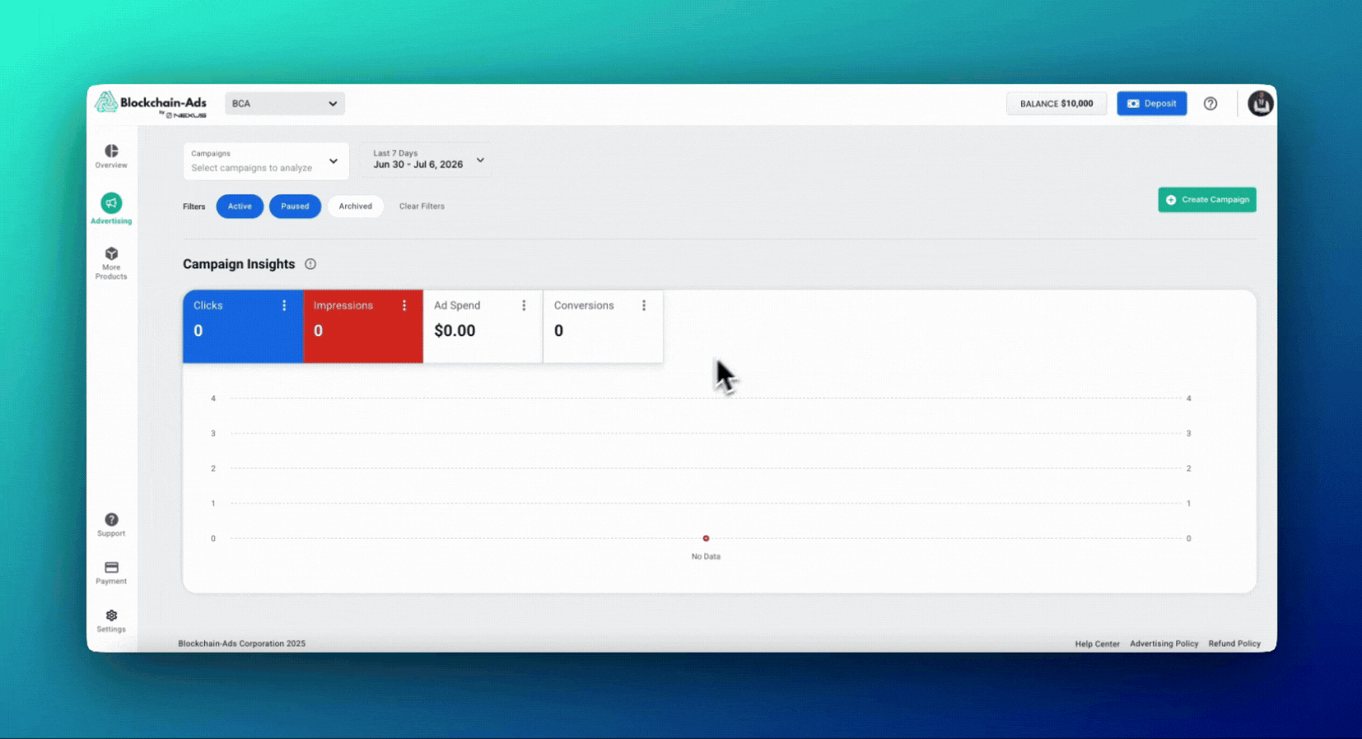This screenshot has width=1362, height=739.
Task: Select the Conversions metric card
Action: tap(603, 327)
